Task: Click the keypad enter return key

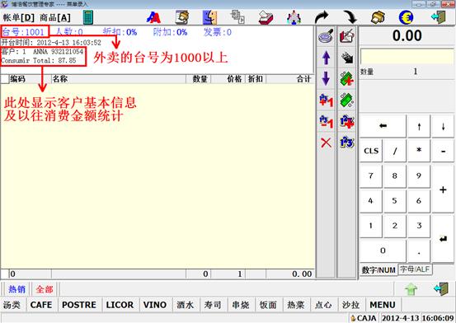Action: click(x=443, y=238)
